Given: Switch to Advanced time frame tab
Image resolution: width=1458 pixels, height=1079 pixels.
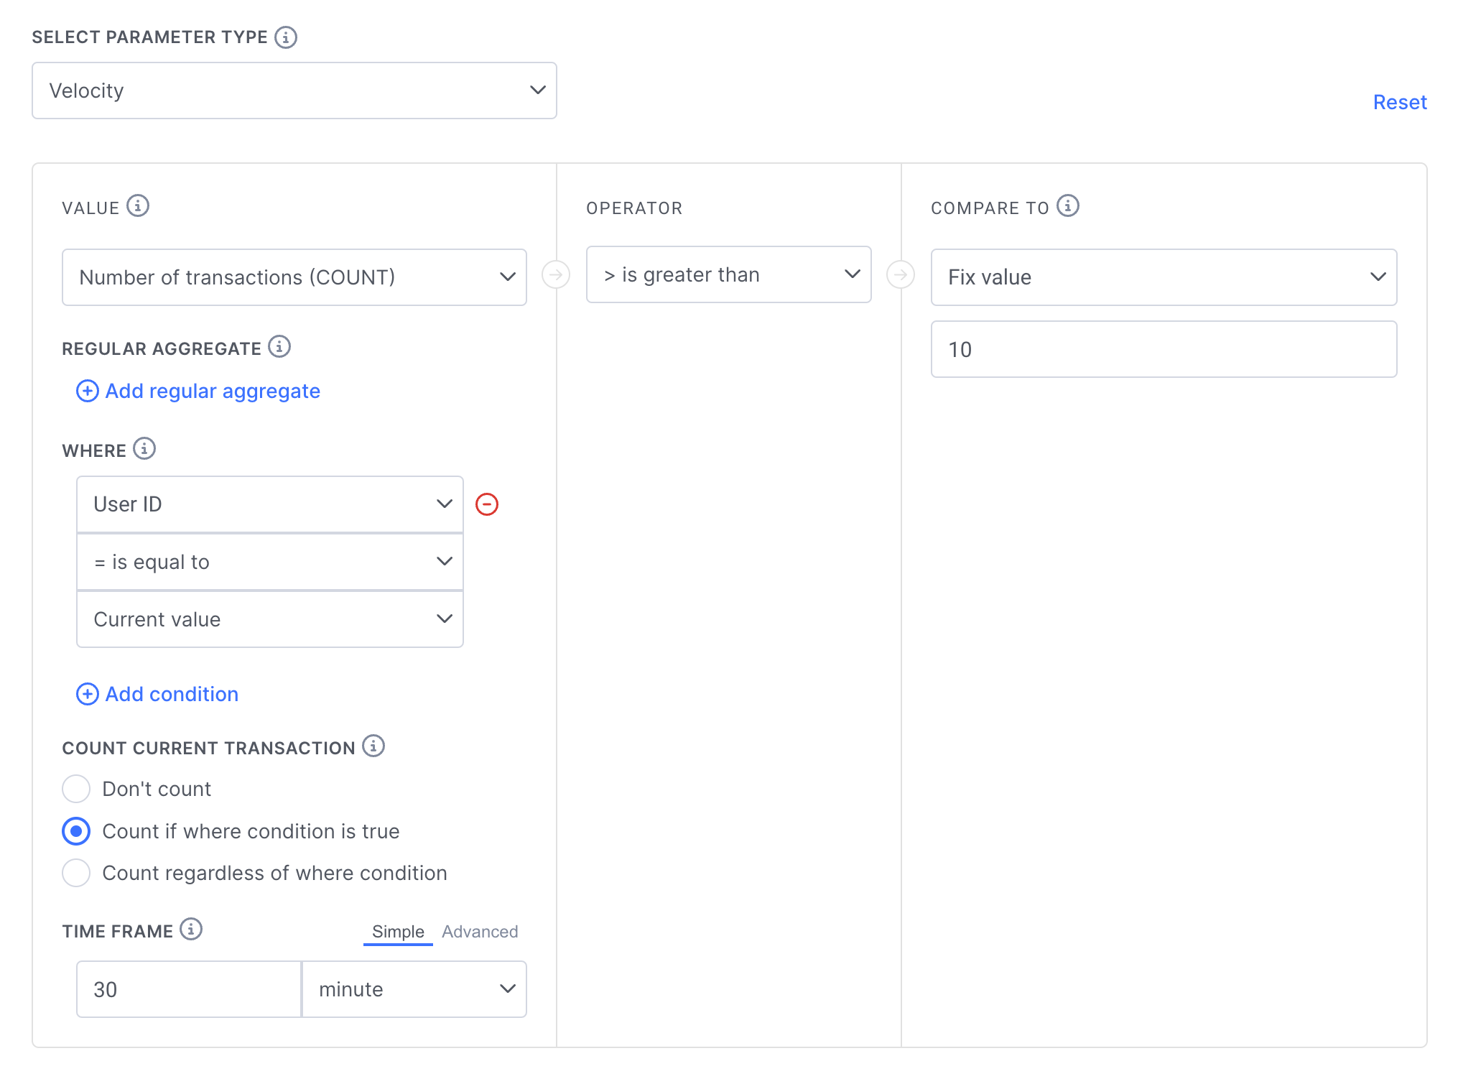Looking at the screenshot, I should pyautogui.click(x=480, y=932).
